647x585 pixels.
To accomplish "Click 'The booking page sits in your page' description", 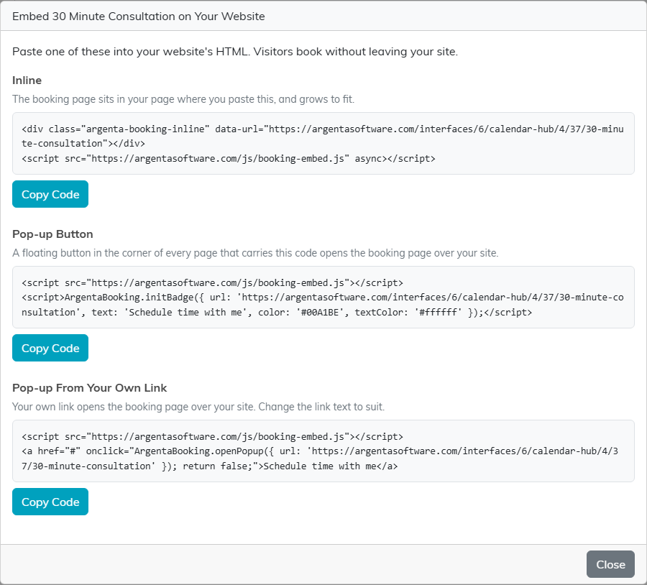I will pos(183,99).
